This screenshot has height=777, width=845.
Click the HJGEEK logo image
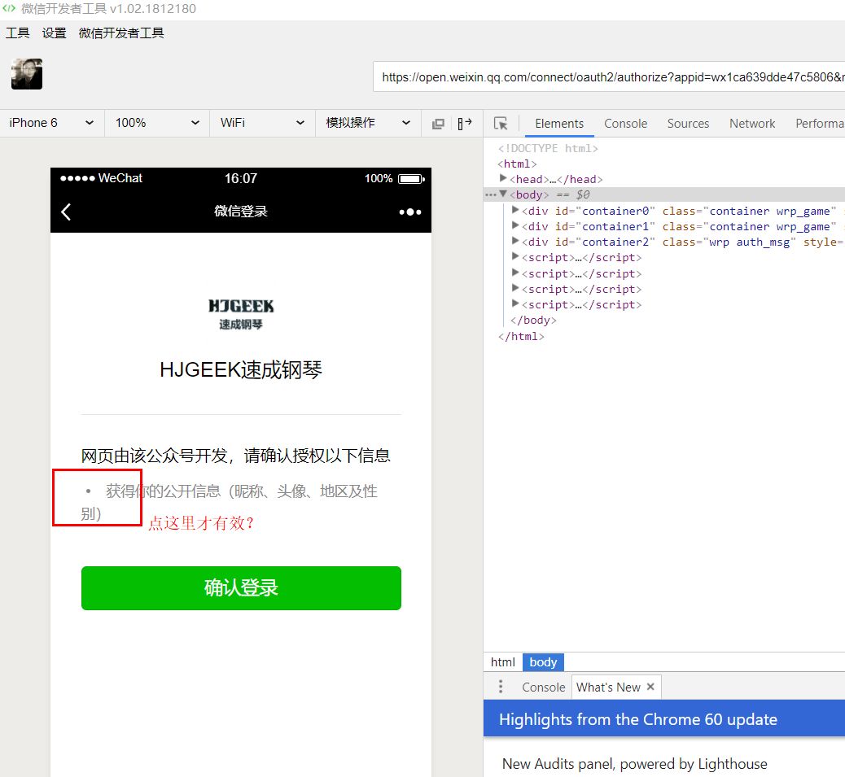tap(241, 313)
